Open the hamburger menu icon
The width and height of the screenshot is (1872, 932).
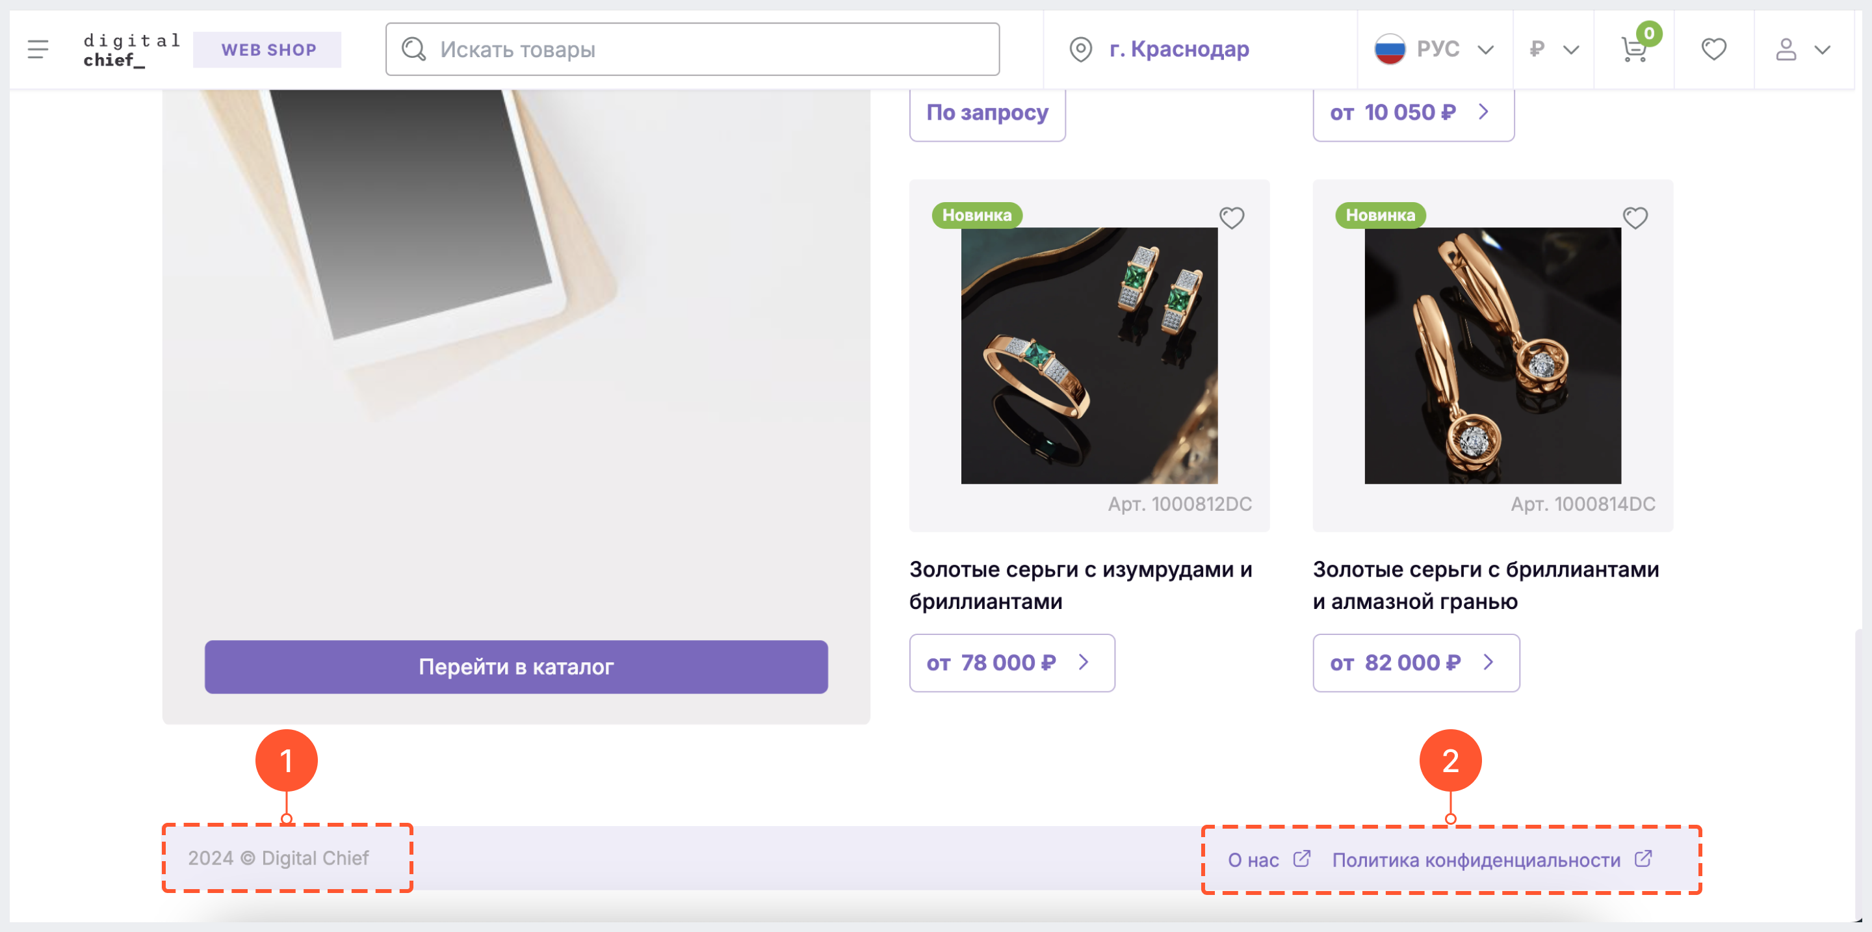[x=38, y=49]
